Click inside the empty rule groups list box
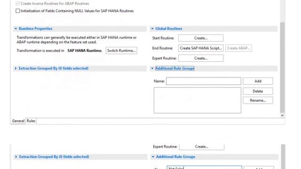Viewport: 301px width, 169px height. [198, 100]
